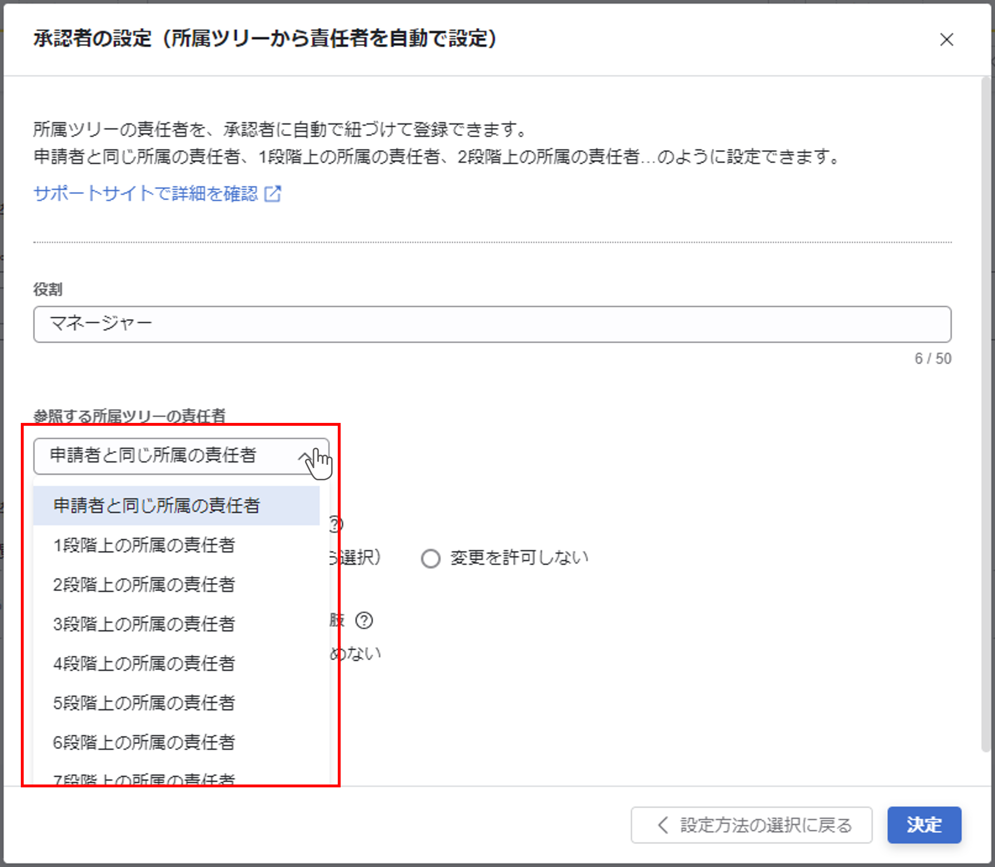Close the 承認者の設定 dialog

[946, 39]
